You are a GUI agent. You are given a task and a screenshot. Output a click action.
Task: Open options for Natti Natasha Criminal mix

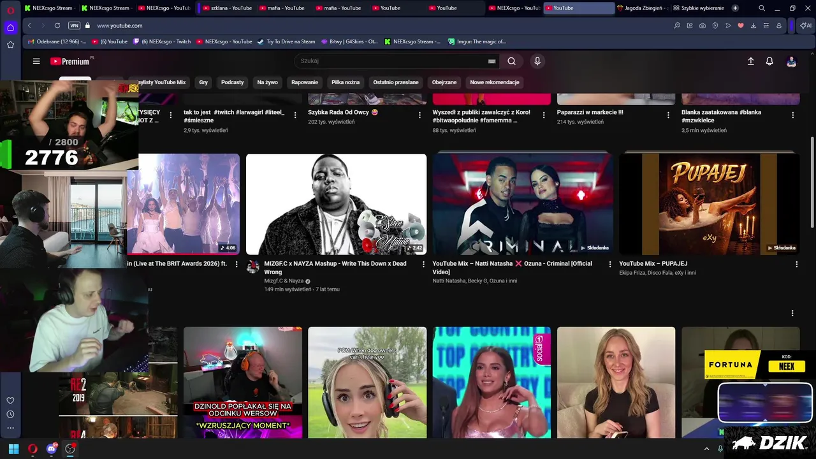pyautogui.click(x=609, y=264)
